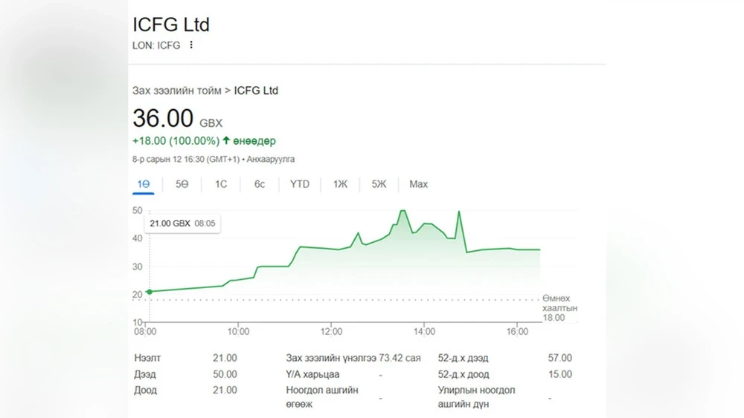Viewport: 744px width, 418px height.
Task: Click the Өмнөх хаалтын 18.00 previous close label
Action: [559, 307]
